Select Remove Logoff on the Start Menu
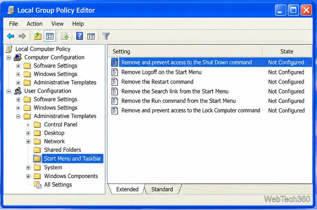 [x=161, y=72]
